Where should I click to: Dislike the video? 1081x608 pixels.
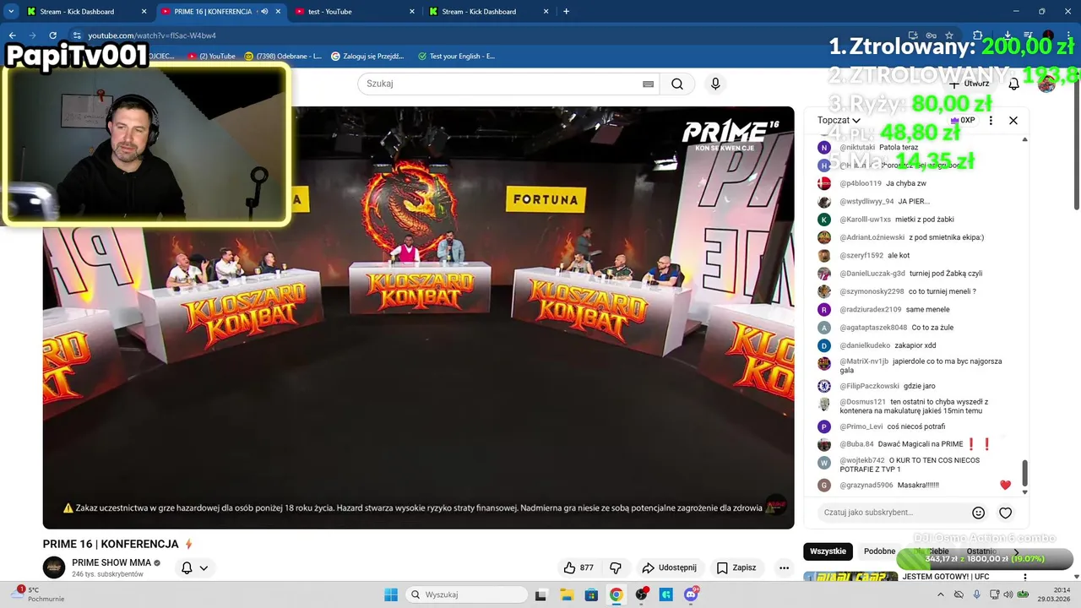[x=616, y=567]
